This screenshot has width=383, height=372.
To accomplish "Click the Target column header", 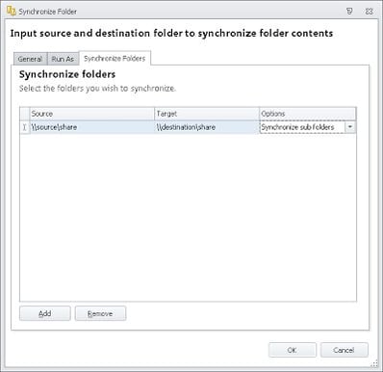I will click(207, 114).
